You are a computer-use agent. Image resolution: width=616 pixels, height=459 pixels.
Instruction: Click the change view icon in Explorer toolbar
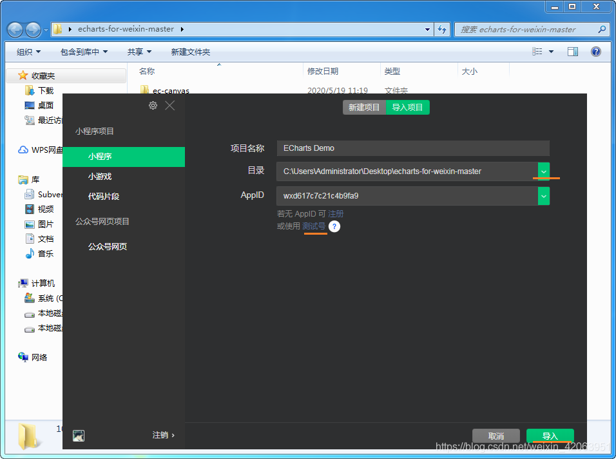[x=537, y=52]
